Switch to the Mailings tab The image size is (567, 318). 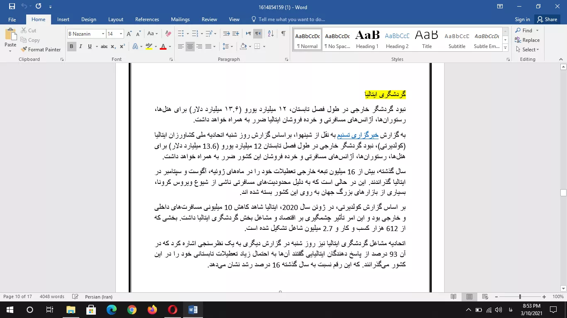tap(180, 19)
